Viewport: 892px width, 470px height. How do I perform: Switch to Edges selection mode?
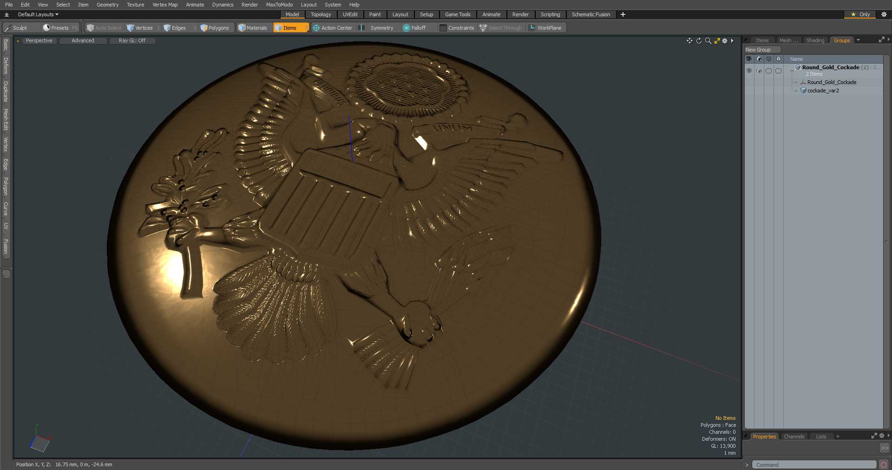point(179,28)
